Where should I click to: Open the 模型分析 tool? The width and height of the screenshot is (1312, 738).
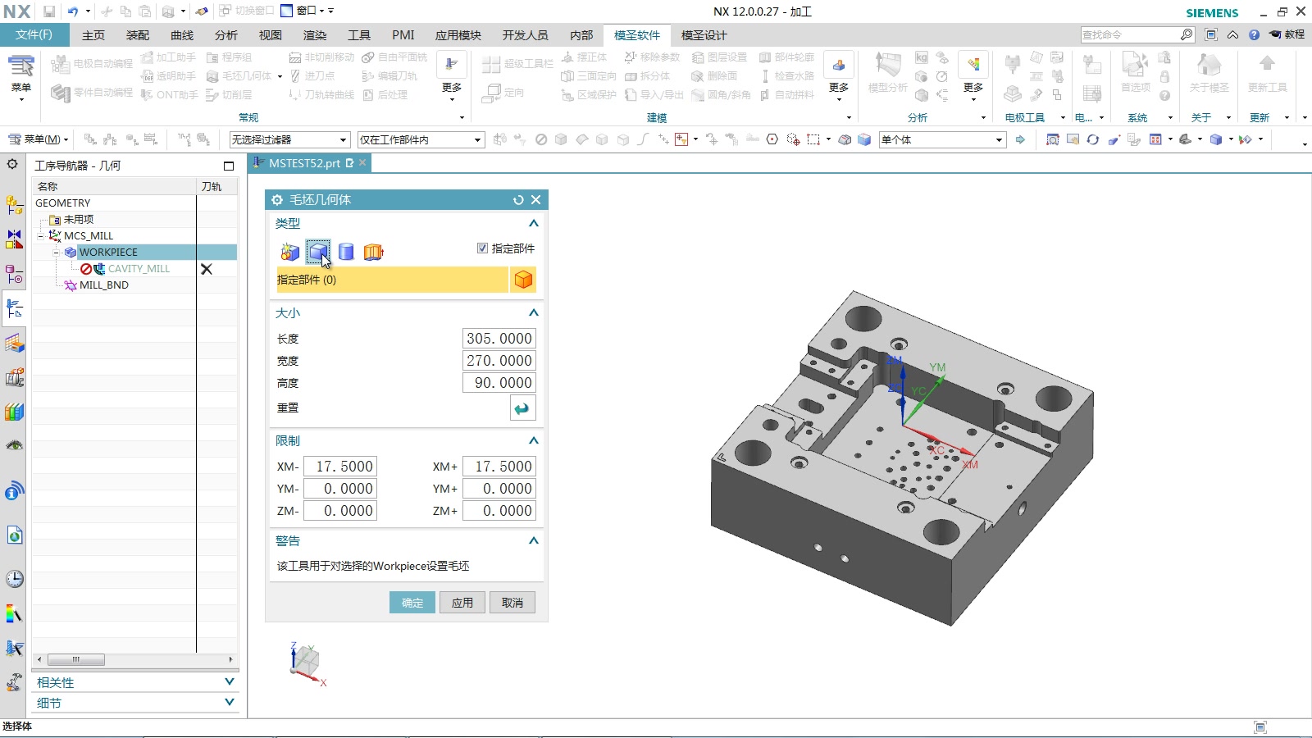[888, 72]
